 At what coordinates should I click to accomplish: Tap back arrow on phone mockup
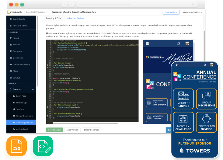coord(177,65)
